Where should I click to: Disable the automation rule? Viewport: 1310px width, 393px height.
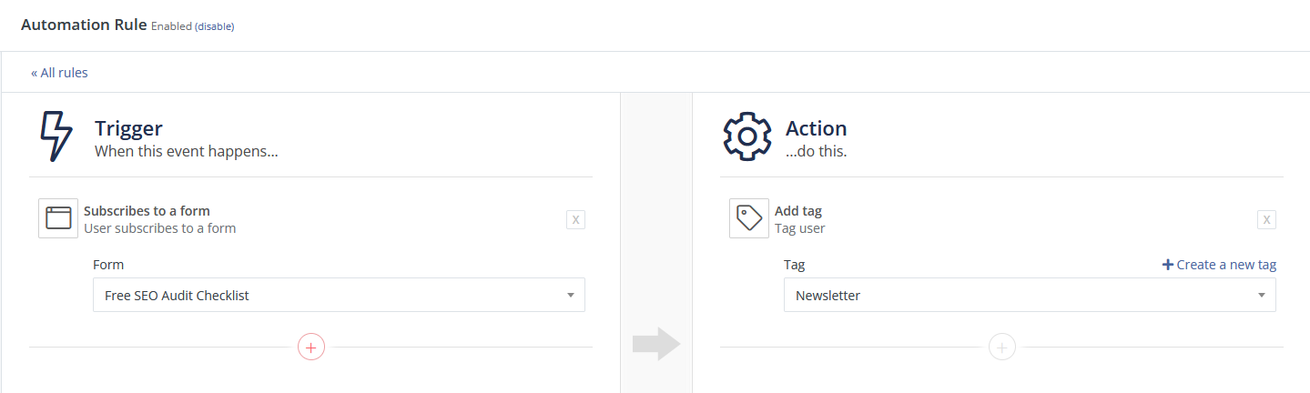point(213,26)
